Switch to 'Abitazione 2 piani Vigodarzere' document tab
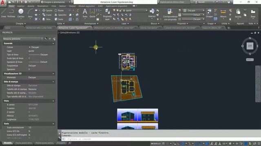 [73, 28]
